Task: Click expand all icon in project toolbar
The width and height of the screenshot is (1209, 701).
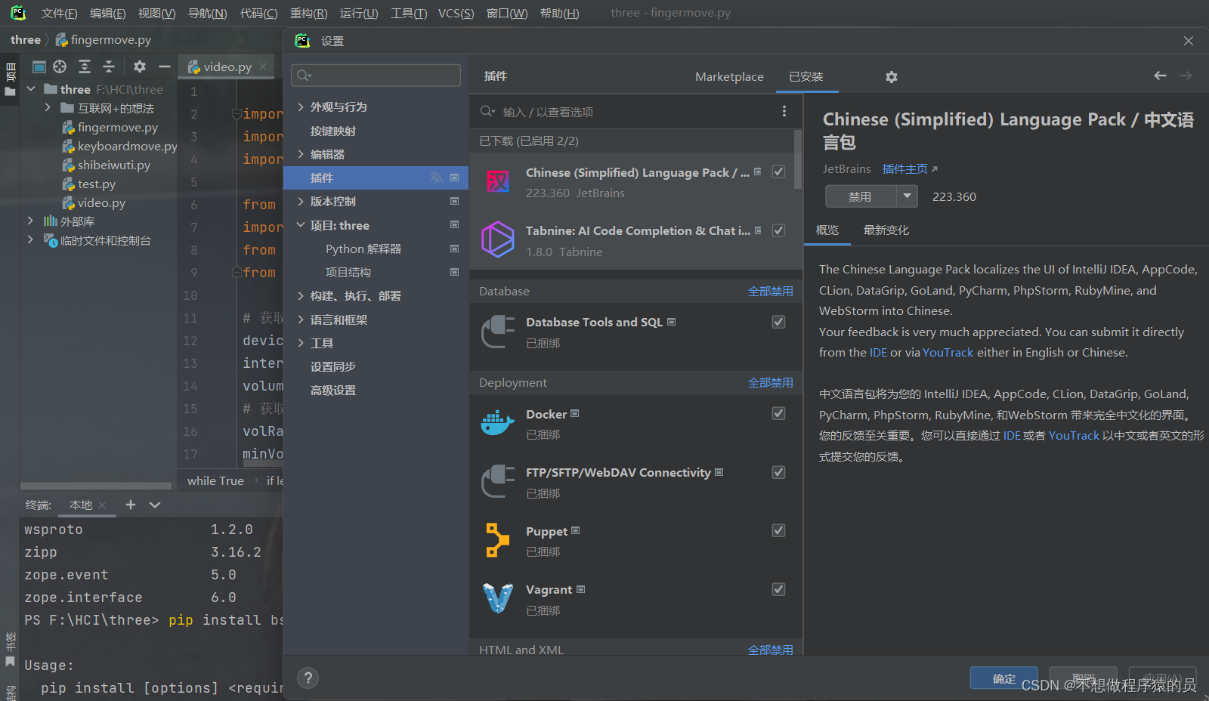Action: 85,66
